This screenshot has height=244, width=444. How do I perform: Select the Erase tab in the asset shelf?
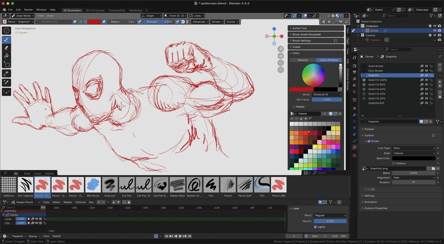pyautogui.click(x=37, y=173)
